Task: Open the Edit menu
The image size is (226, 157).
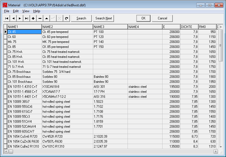Action: coord(16,11)
